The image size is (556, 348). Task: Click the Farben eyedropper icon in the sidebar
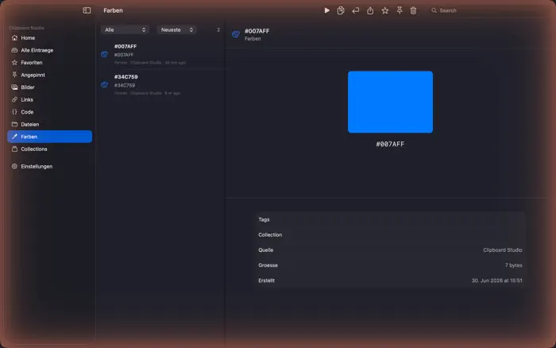point(14,137)
